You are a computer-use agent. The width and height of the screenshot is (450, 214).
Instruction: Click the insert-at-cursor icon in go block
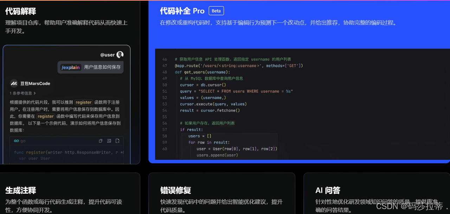tap(109, 141)
